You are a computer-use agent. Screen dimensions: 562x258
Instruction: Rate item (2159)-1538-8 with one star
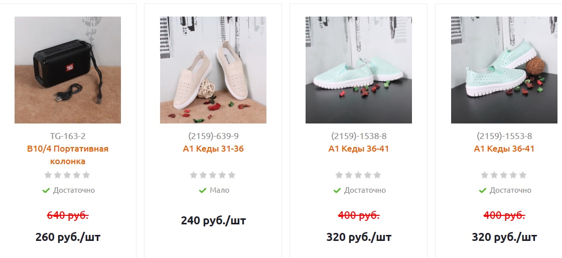[x=339, y=175]
